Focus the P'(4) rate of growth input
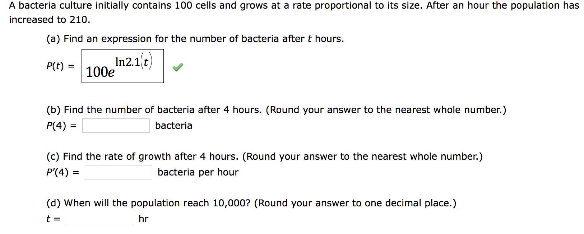The height and width of the screenshot is (234, 584). pyautogui.click(x=119, y=172)
